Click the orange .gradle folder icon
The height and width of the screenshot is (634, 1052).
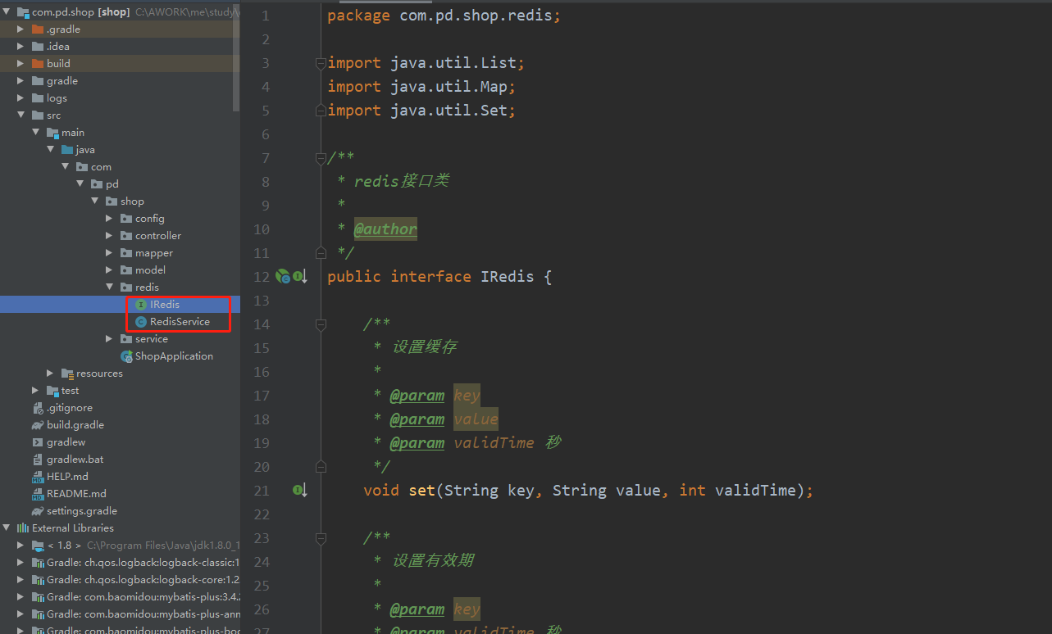38,29
